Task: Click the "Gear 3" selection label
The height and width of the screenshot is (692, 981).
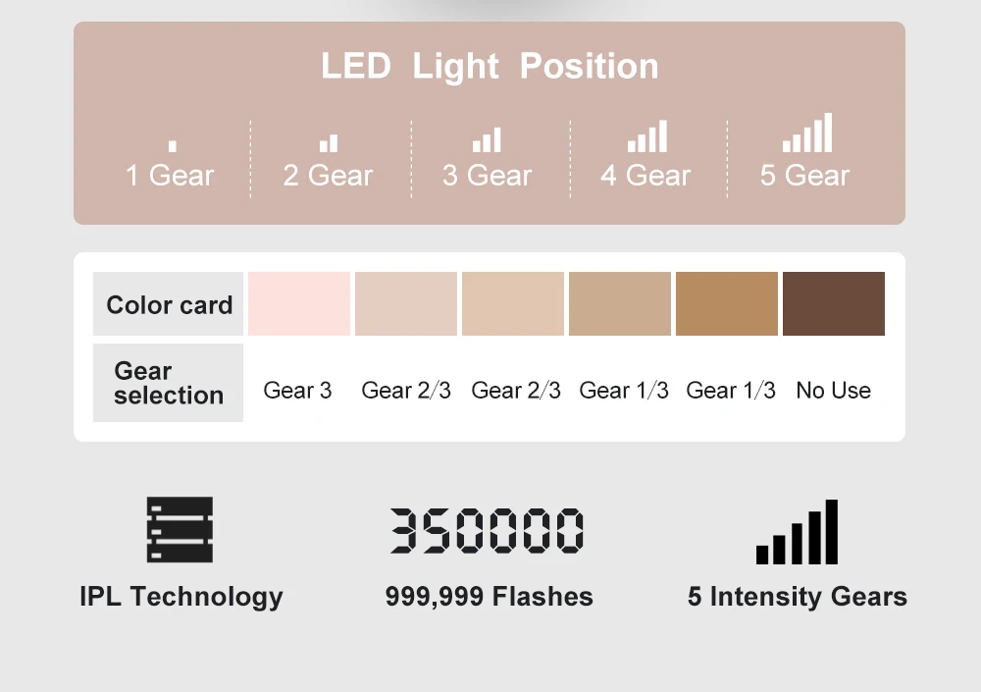Action: (x=297, y=391)
